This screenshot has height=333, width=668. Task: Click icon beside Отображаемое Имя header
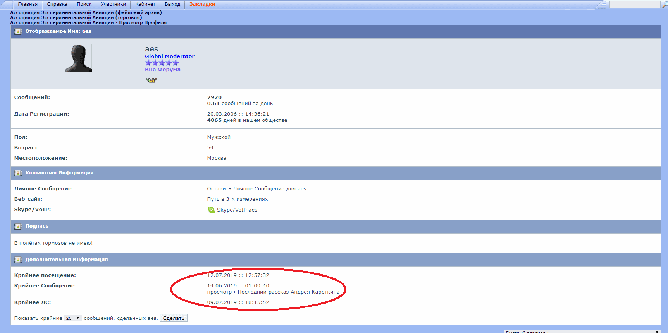coord(18,32)
